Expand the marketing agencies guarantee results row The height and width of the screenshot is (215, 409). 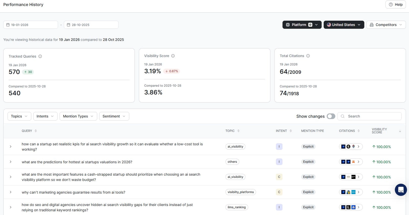(10, 192)
